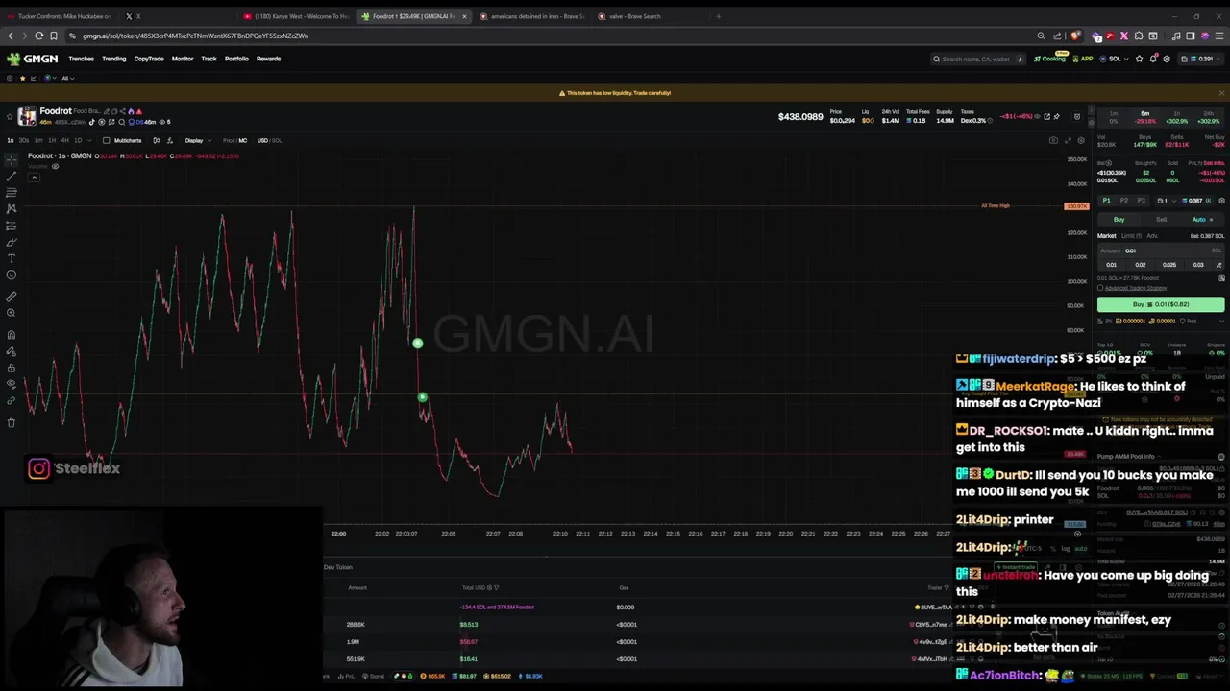Click the green Buy 0.01 button
The image size is (1230, 691).
click(x=1161, y=304)
